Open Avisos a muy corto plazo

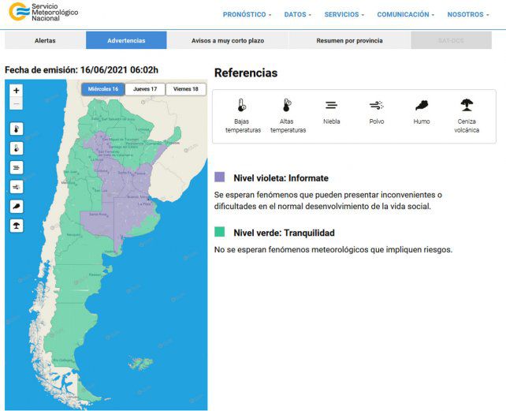coord(227,40)
